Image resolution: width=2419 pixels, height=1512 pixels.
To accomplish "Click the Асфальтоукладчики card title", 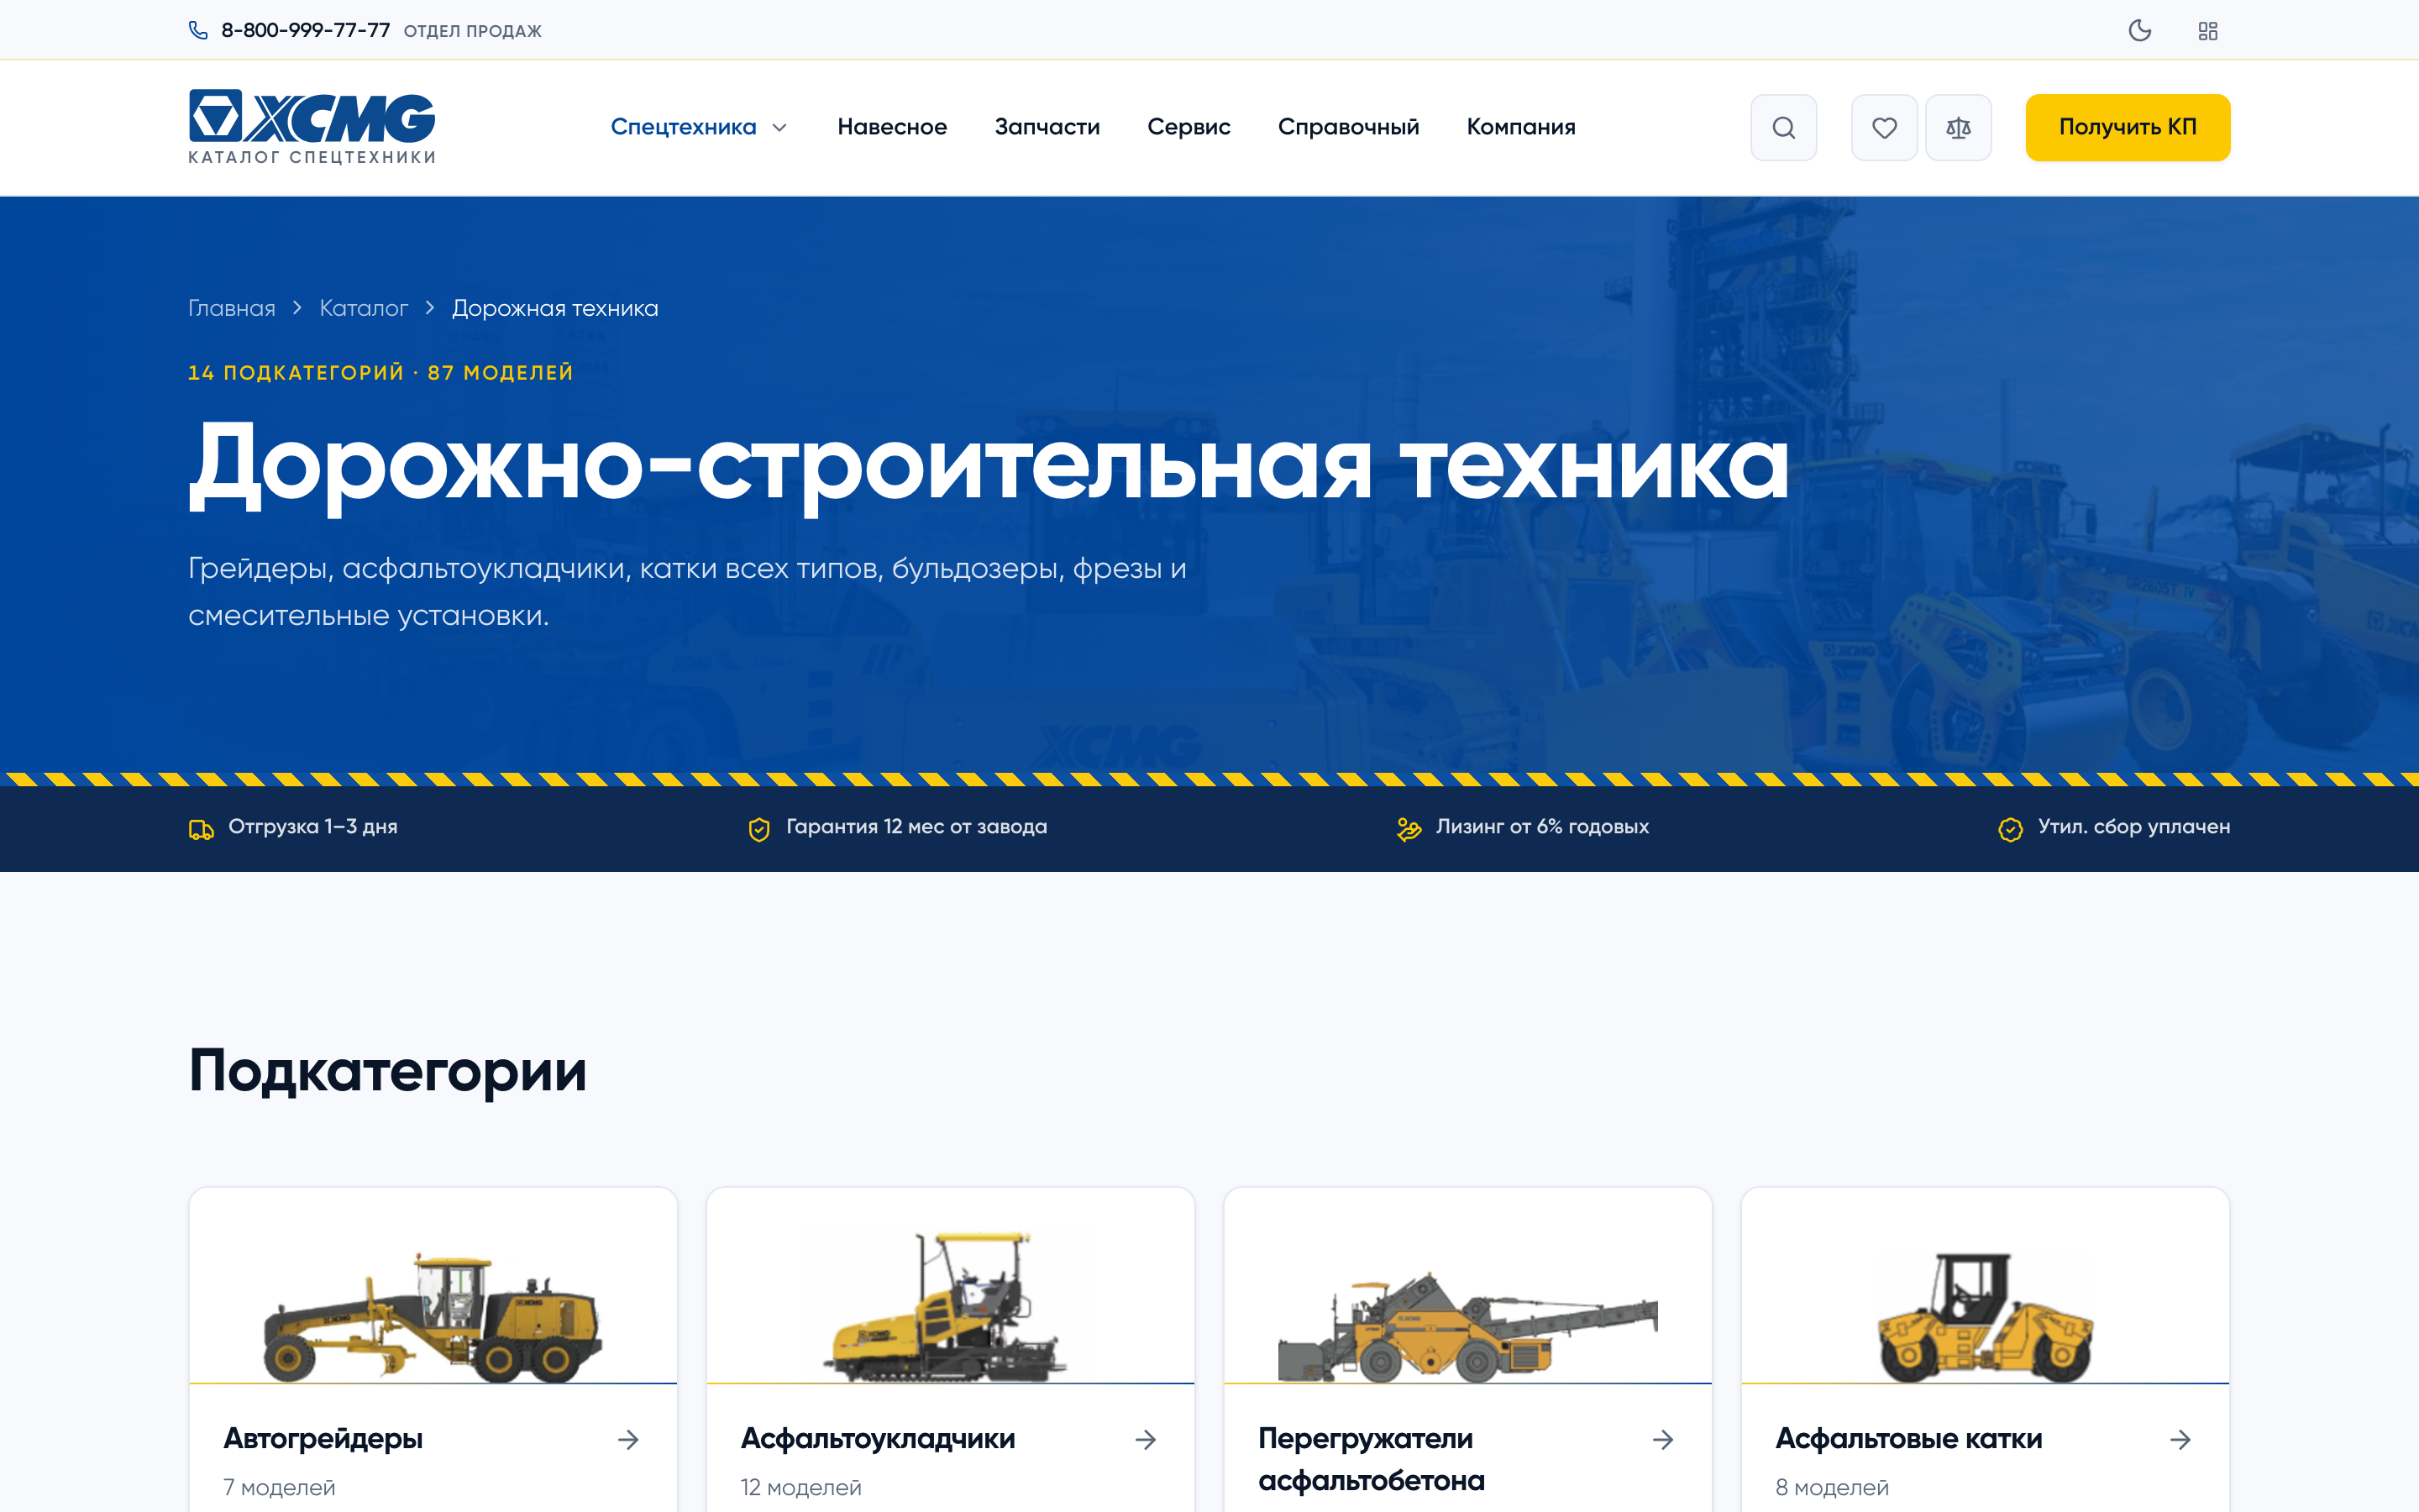I will tap(878, 1439).
